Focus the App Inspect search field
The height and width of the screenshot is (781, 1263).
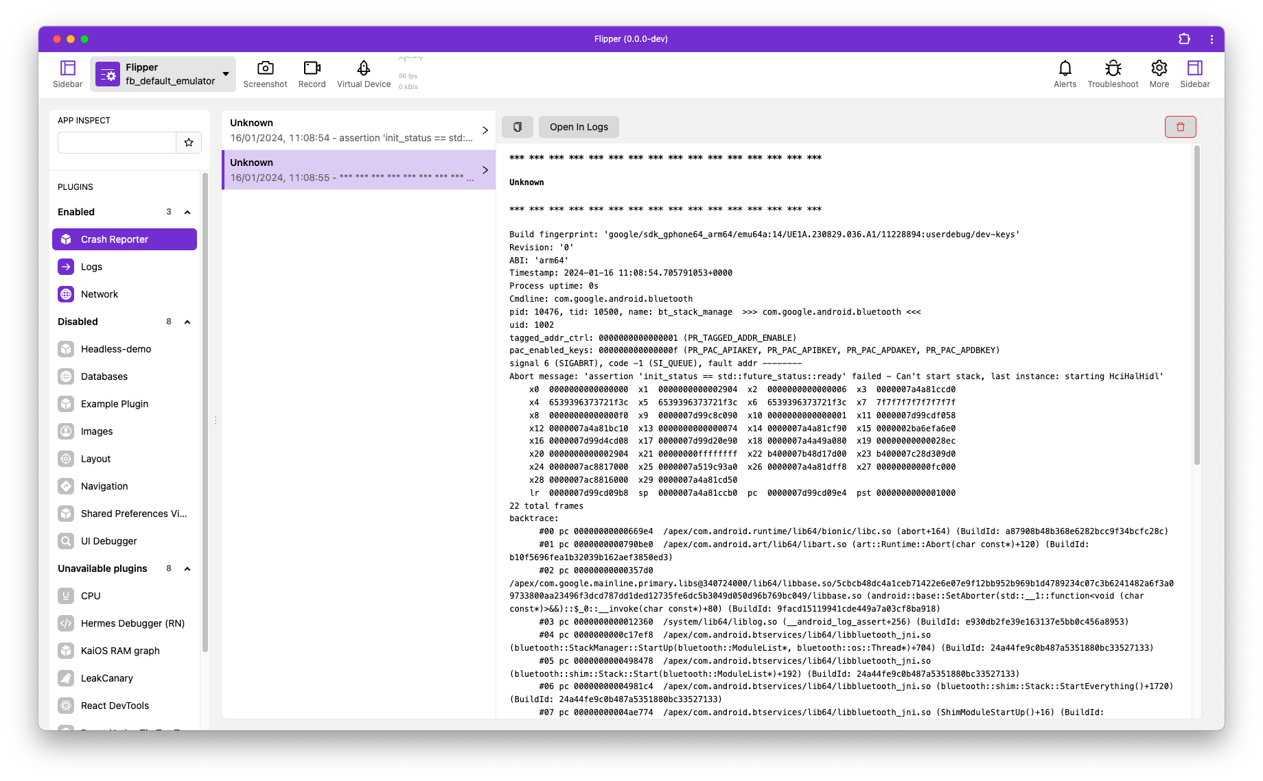[x=117, y=143]
